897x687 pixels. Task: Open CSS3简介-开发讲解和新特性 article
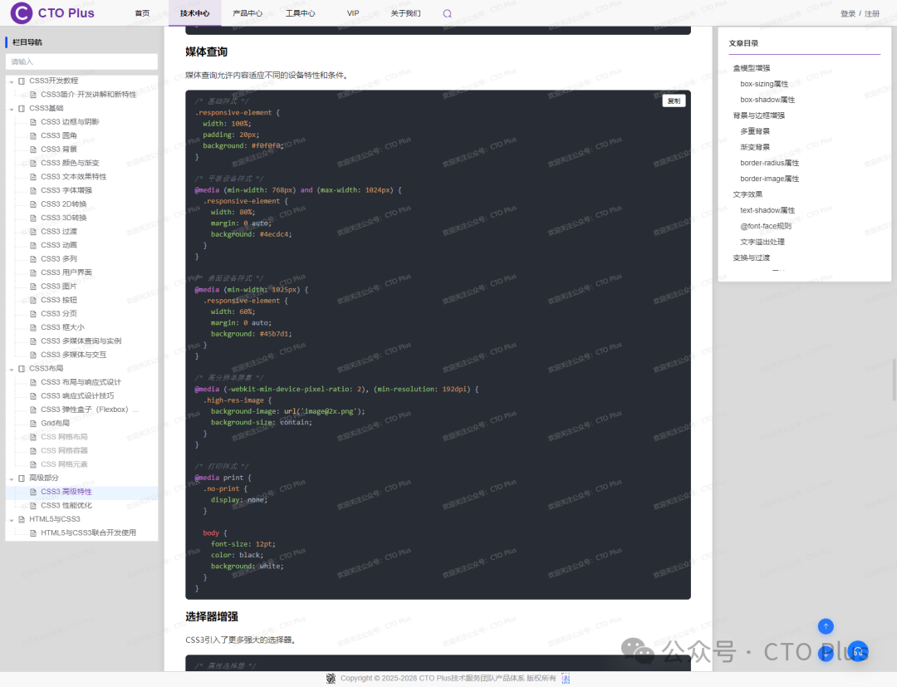tap(89, 95)
